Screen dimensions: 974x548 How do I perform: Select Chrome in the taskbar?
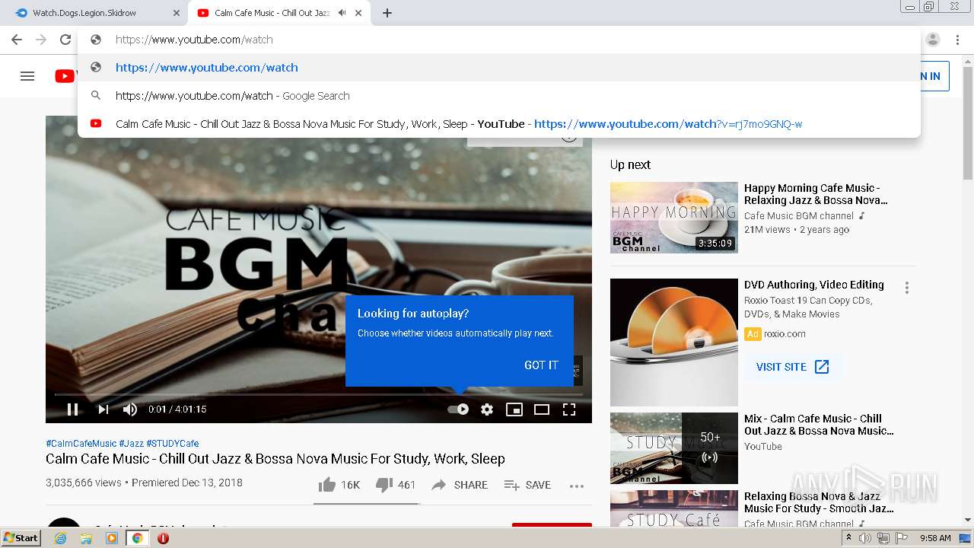click(137, 538)
